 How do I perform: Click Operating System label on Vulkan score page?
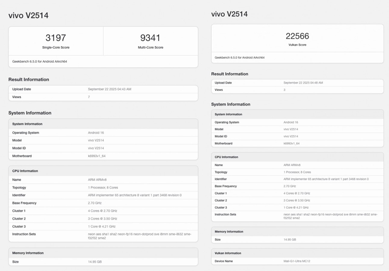pos(227,123)
